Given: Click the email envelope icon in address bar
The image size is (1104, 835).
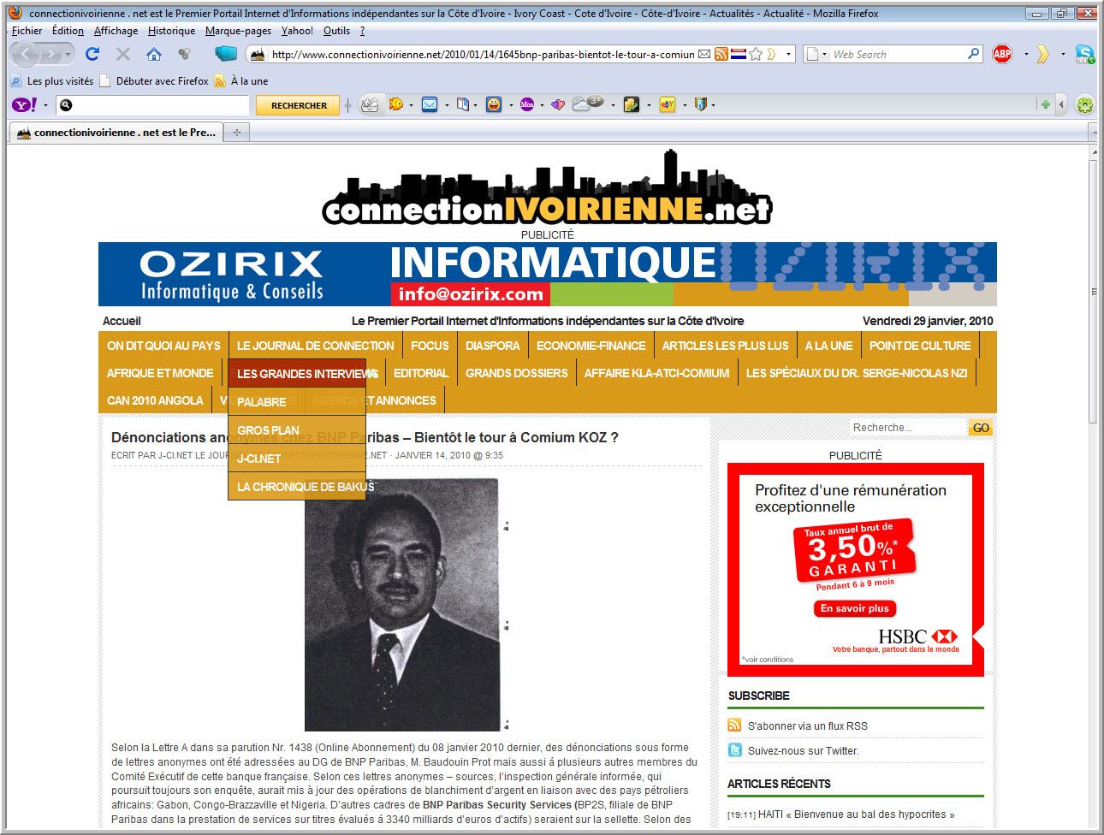Looking at the screenshot, I should click(704, 54).
